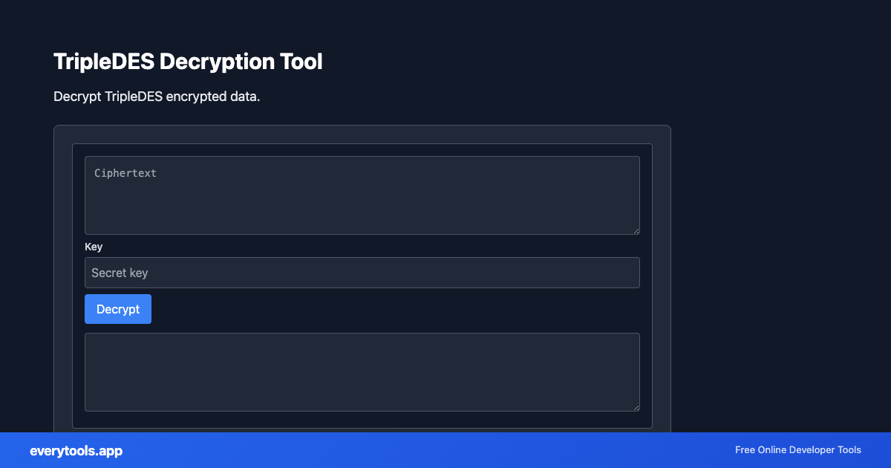This screenshot has width=891, height=468.
Task: Open the everytools.app footer link
Action: (76, 451)
